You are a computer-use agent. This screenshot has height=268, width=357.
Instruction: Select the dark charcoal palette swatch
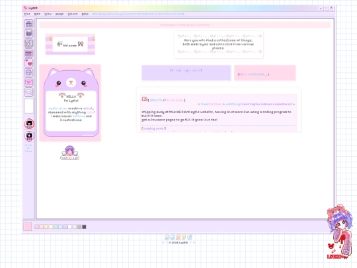pyautogui.click(x=84, y=227)
